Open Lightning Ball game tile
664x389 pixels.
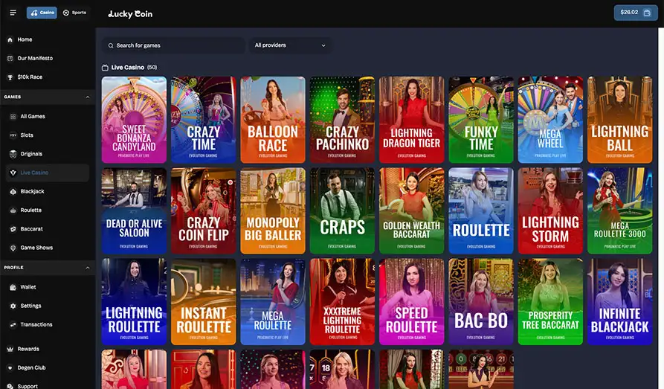click(x=620, y=120)
